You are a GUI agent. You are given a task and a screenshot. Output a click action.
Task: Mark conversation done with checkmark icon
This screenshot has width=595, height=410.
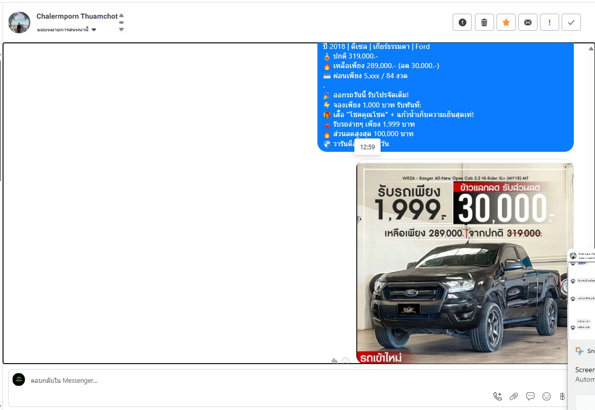pyautogui.click(x=571, y=22)
